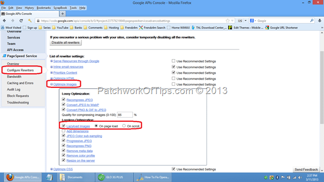Open the search engine dropdown arrow
This screenshot has height=182, width=324.
[255, 21]
